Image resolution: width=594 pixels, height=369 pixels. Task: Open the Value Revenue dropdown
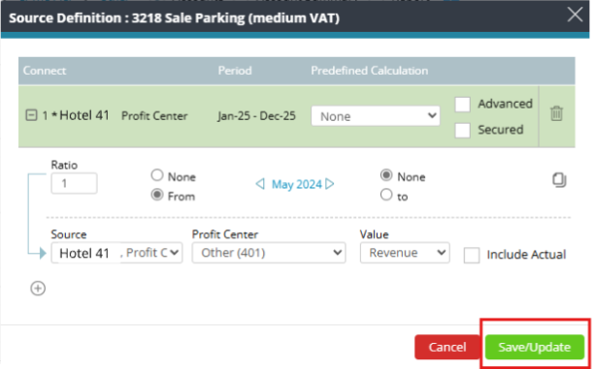pos(405,253)
